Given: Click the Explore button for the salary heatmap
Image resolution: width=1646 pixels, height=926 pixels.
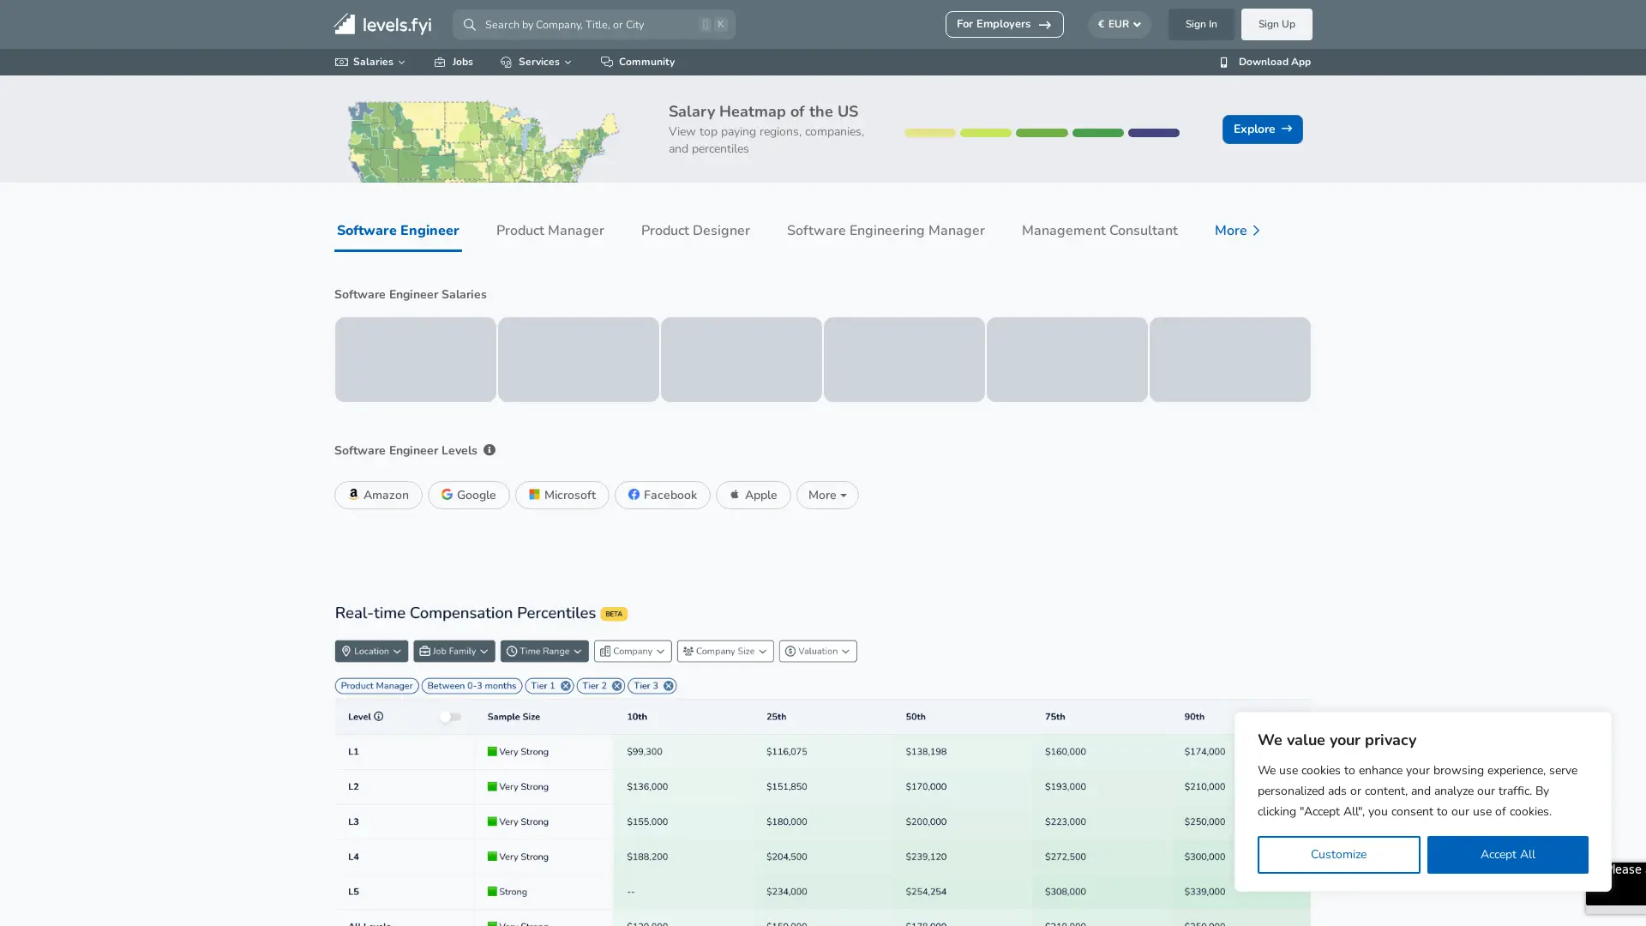Looking at the screenshot, I should [1261, 129].
